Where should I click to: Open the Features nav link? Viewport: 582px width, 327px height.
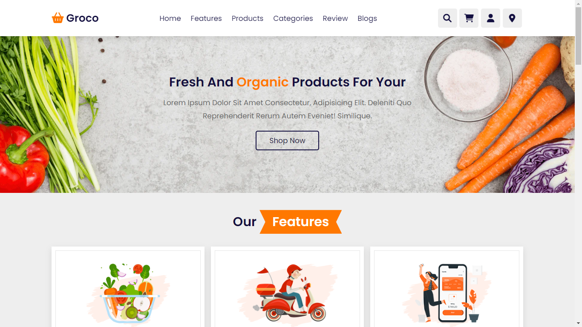[x=206, y=18]
